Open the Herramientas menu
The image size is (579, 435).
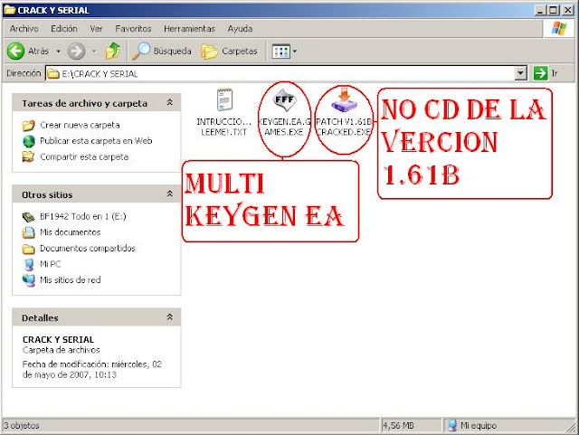(x=189, y=29)
